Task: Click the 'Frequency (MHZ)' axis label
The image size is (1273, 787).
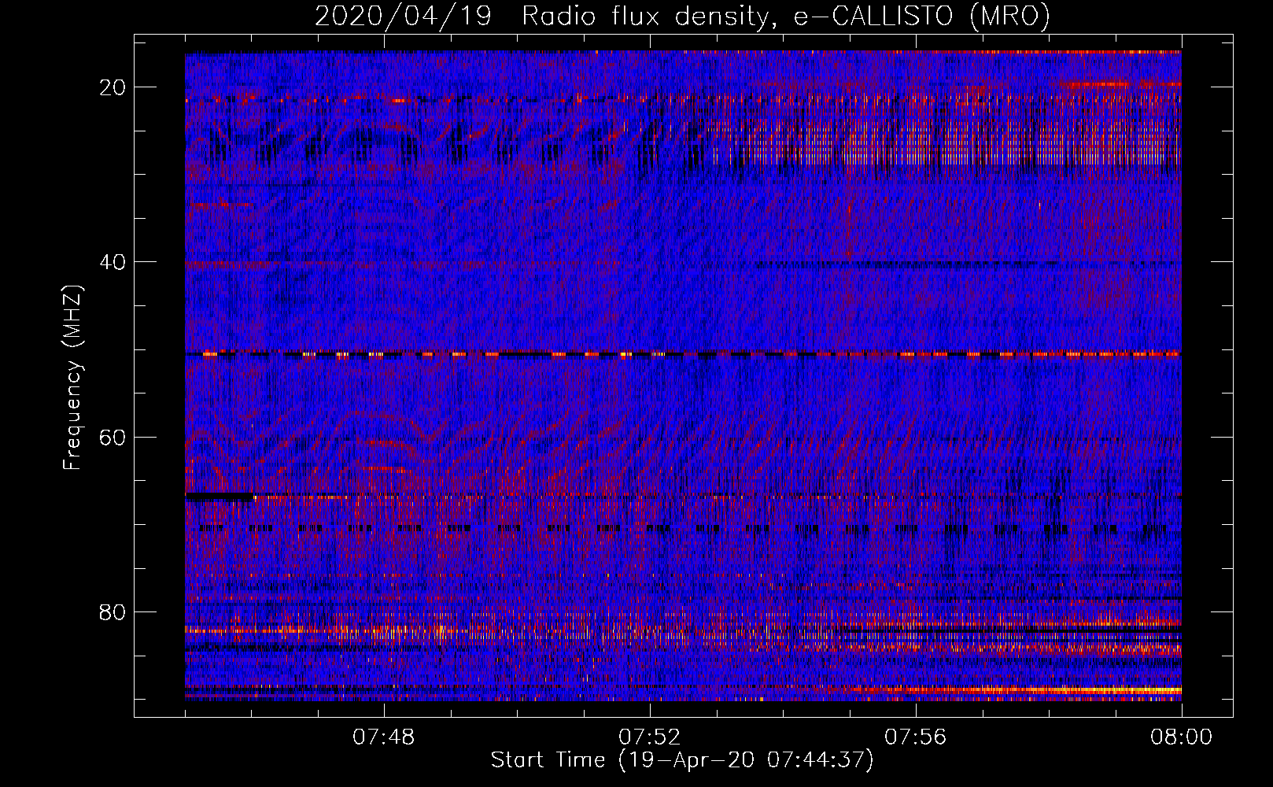Action: tap(72, 378)
